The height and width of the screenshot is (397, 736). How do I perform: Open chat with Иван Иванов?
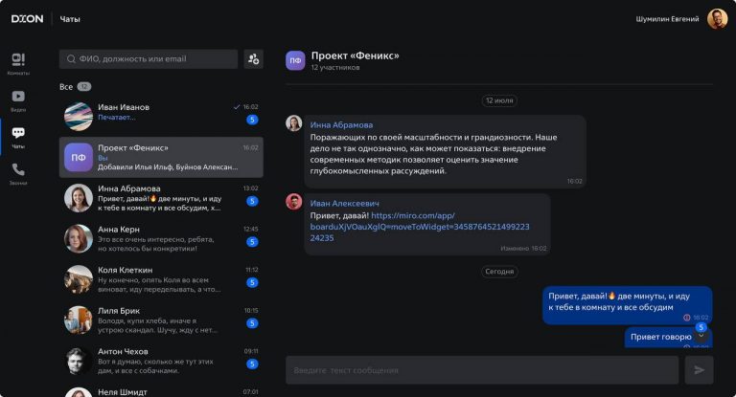pos(161,117)
